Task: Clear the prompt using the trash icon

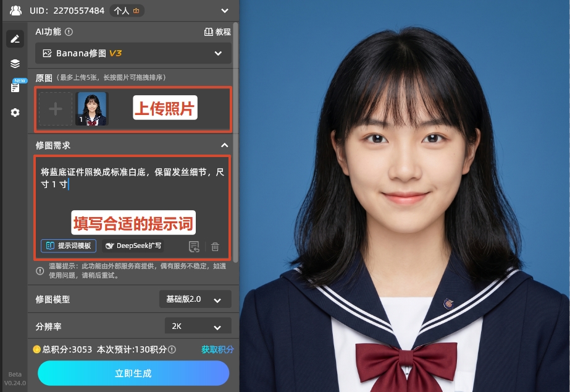Action: point(215,246)
